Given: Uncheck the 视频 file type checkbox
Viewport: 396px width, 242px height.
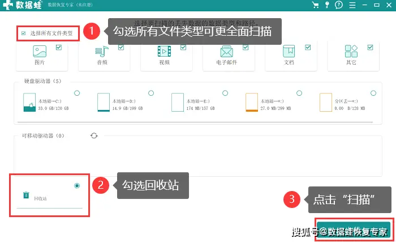Looking at the screenshot, I should tap(183, 48).
